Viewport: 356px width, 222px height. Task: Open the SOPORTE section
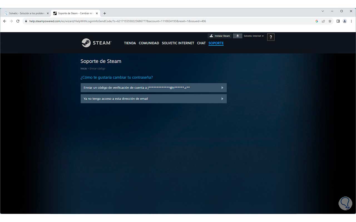coord(216,43)
